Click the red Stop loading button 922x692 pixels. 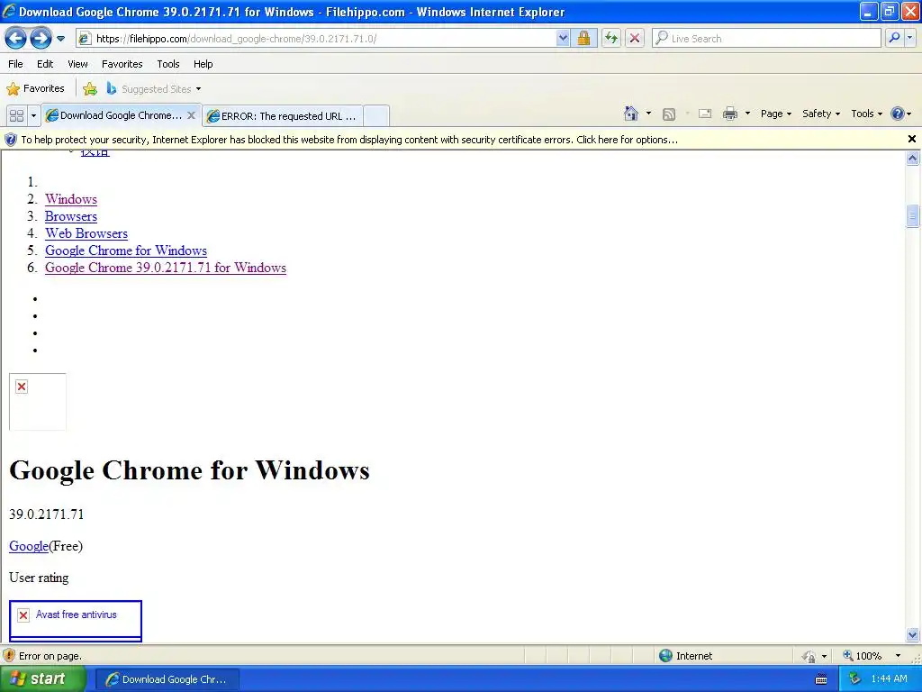click(635, 39)
